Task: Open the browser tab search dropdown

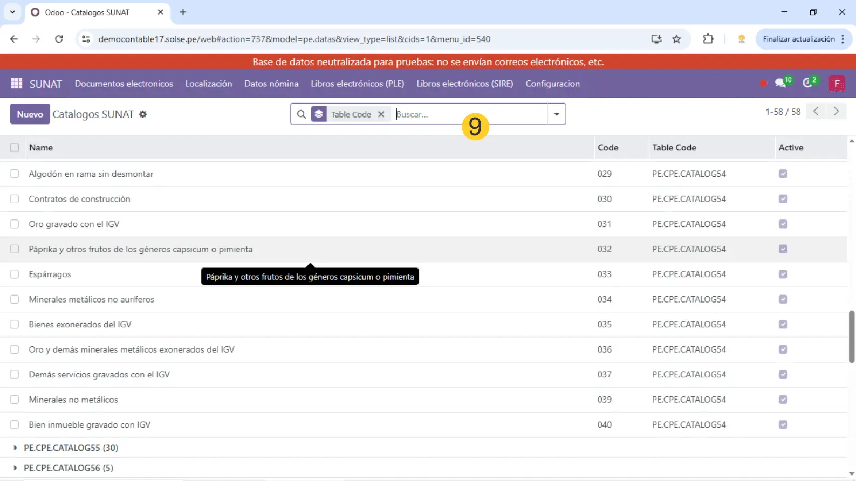Action: (x=12, y=12)
